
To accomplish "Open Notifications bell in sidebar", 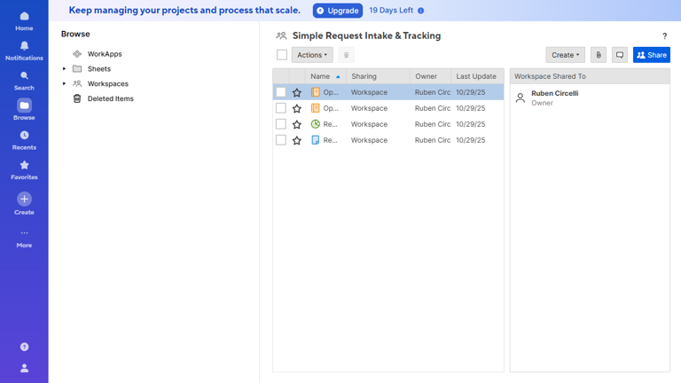I will [x=24, y=45].
